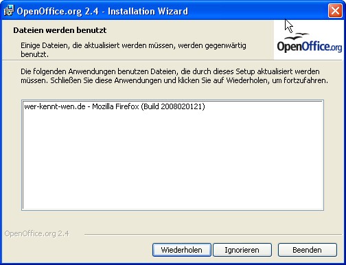Click the 'Einige Dateien' subtitle text

(x=133, y=50)
